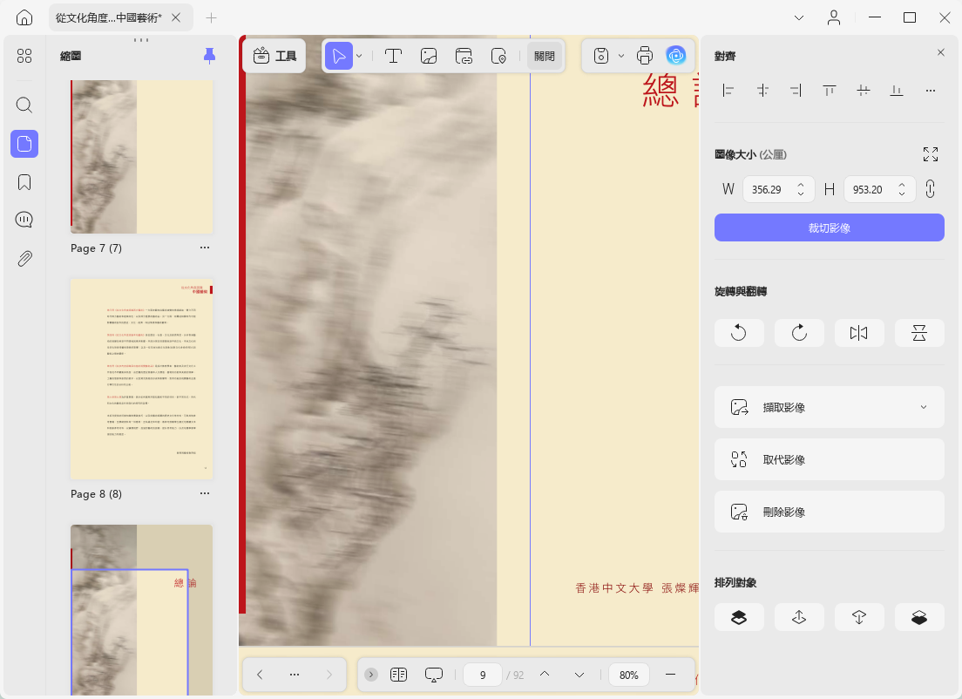Open the AI assistant icon
Viewport: 962px width, 699px height.
[x=675, y=56]
